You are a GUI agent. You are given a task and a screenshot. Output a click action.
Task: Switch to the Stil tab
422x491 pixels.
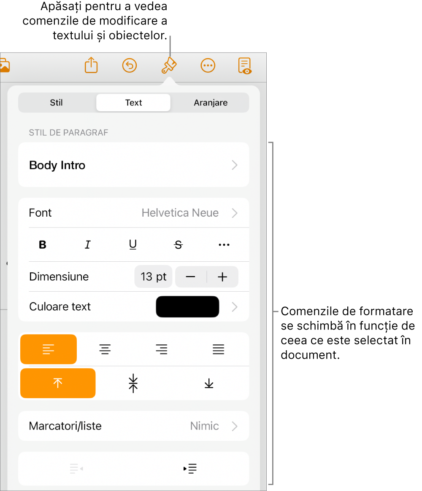57,103
